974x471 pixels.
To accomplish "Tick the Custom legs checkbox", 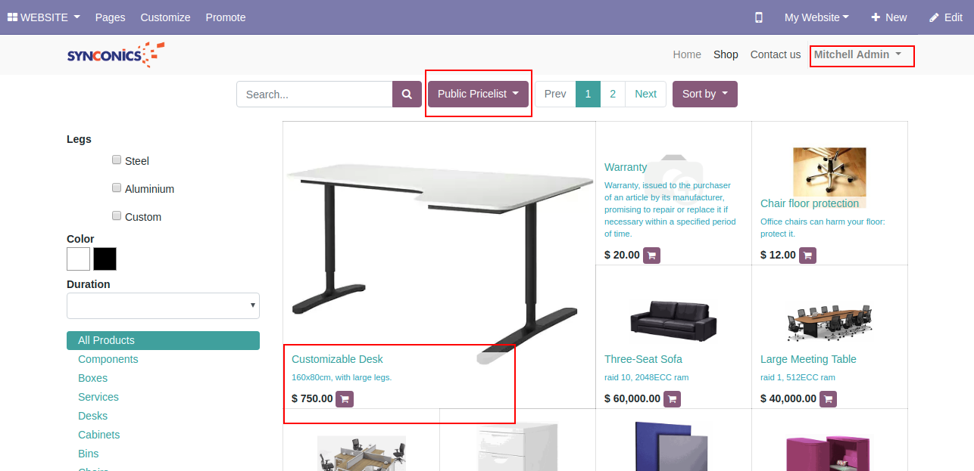I will pyautogui.click(x=117, y=215).
